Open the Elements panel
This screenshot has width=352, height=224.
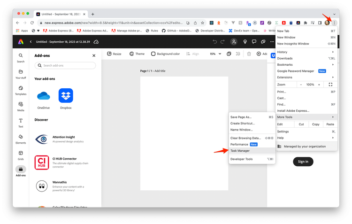point(21,139)
